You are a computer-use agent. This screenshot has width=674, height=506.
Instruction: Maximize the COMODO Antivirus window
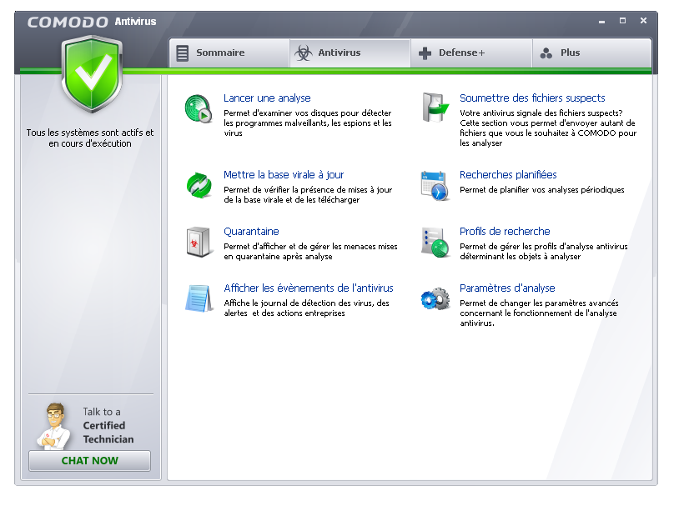pyautogui.click(x=622, y=21)
